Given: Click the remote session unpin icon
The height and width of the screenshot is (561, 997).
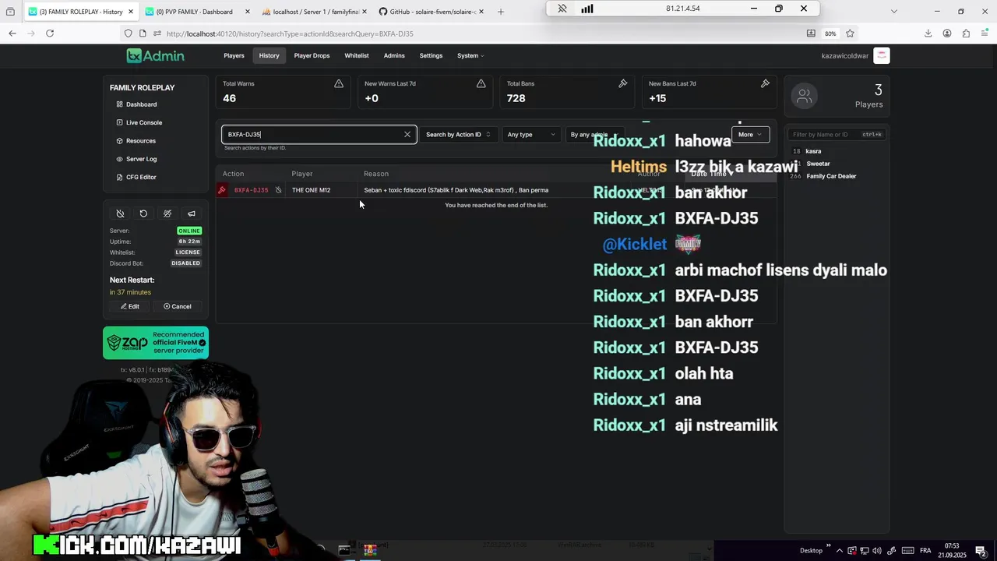Looking at the screenshot, I should point(562,9).
